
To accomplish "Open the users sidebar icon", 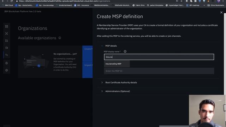I will coord(6,63).
